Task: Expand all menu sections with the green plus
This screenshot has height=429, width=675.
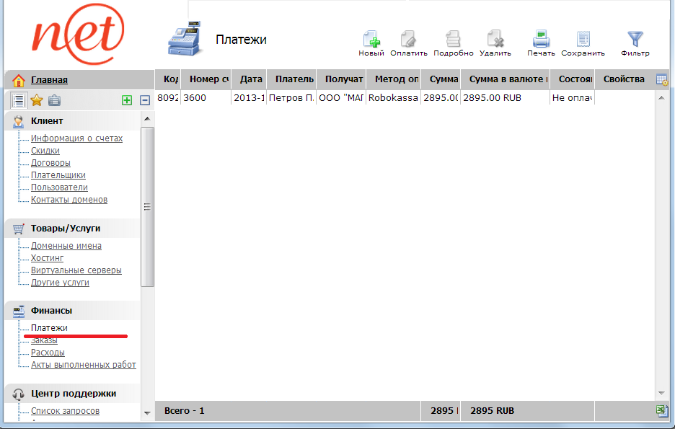Action: click(x=127, y=100)
